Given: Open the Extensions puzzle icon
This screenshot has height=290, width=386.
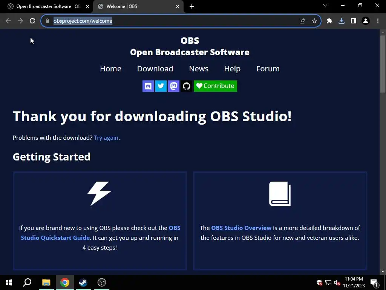Looking at the screenshot, I should click(329, 21).
